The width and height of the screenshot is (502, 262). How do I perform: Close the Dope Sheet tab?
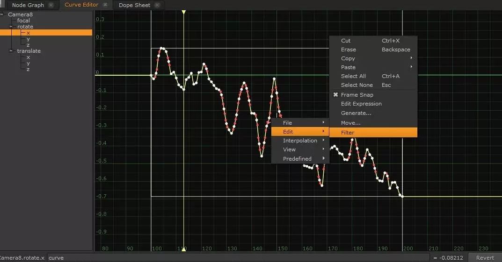point(157,5)
